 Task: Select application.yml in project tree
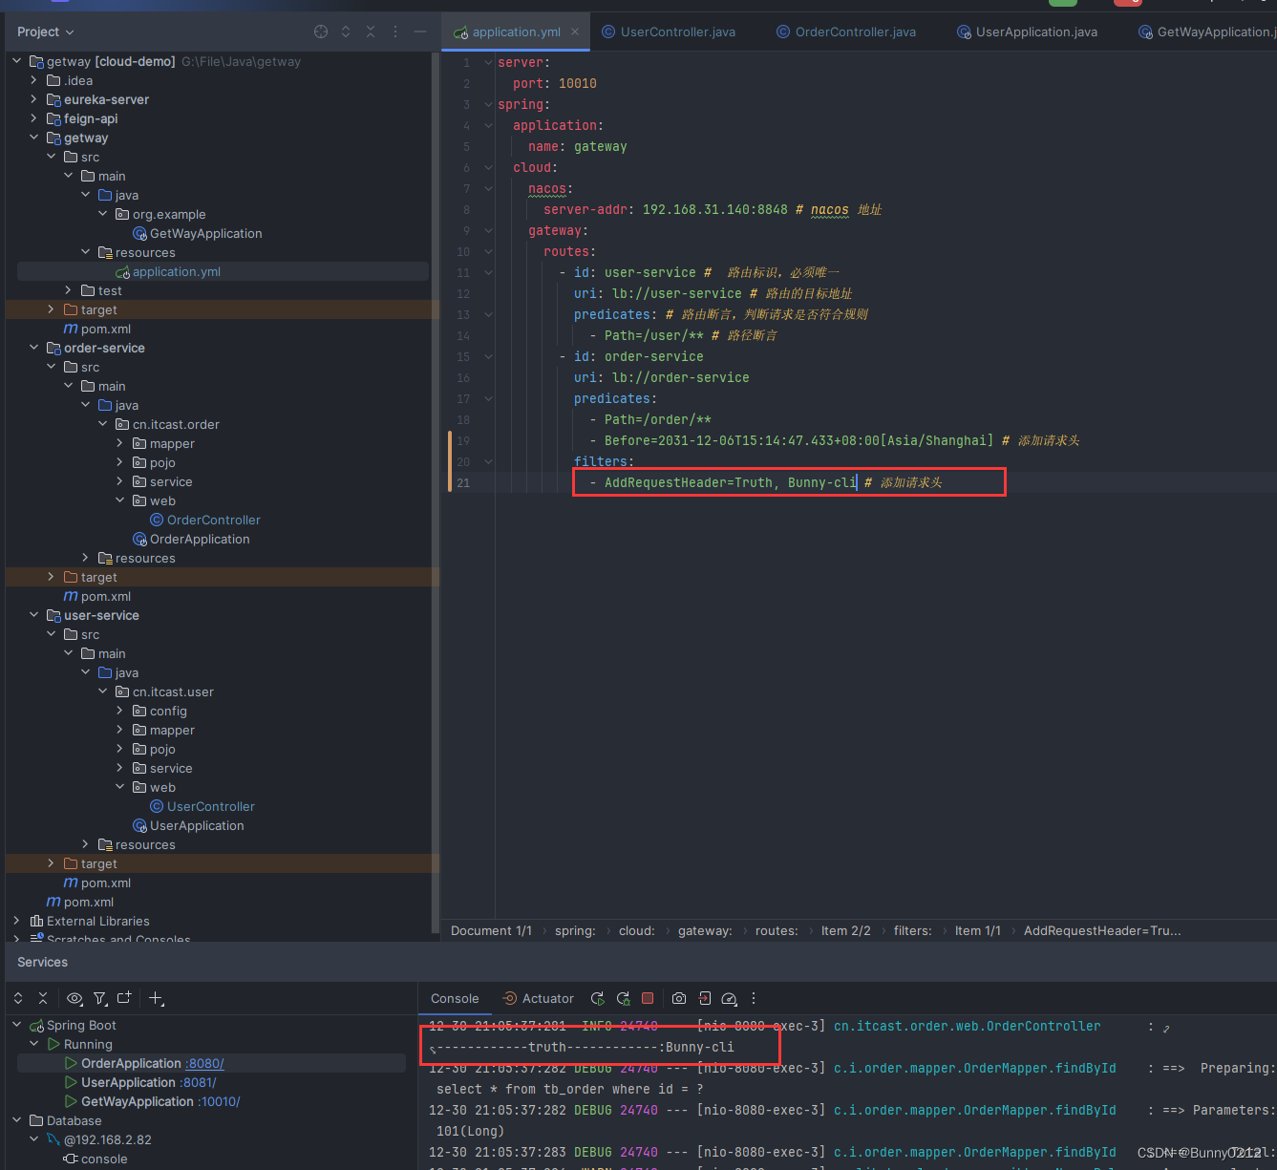pyautogui.click(x=176, y=271)
